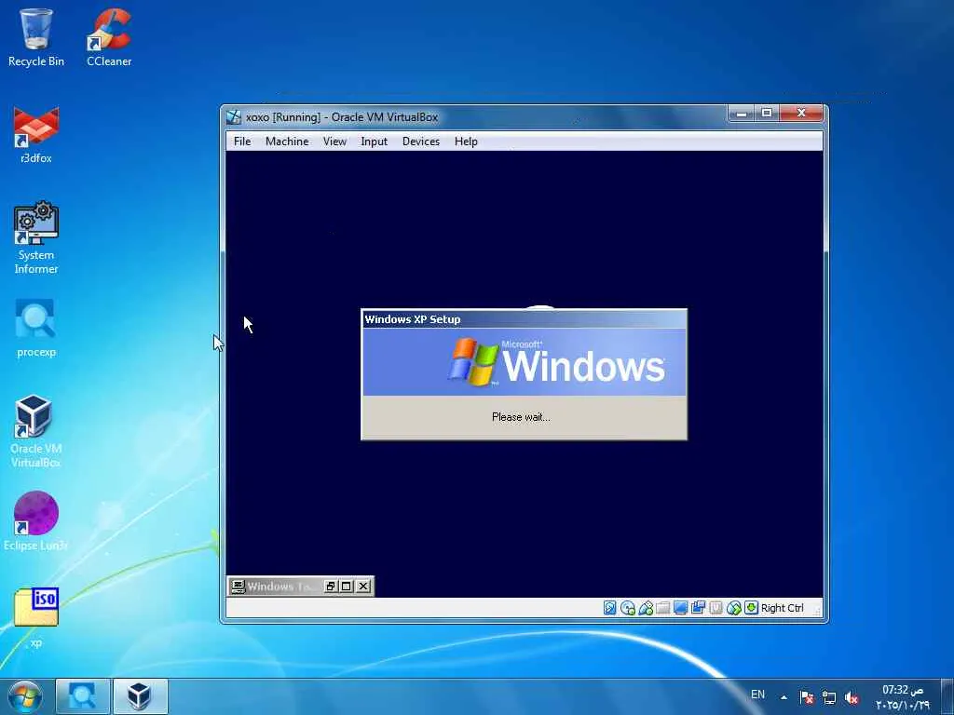
Task: Click the muted speaker volume icon
Action: [852, 697]
